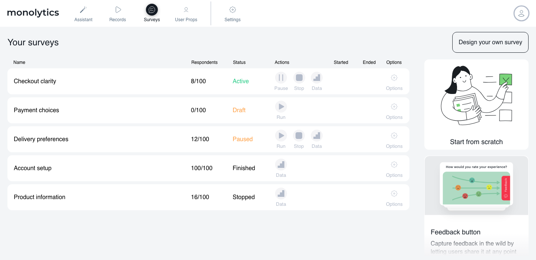Click the Options column header
Screen dimensions: 536x260
pos(394,62)
